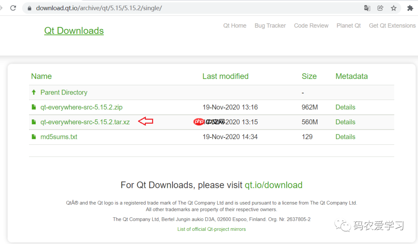The width and height of the screenshot is (418, 244).
Task: Click the Parent Directory up-arrow icon
Action: pyautogui.click(x=34, y=92)
